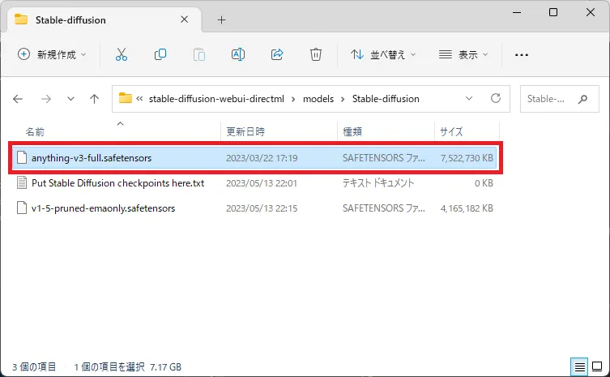Click the models breadcrumb link
Image resolution: width=610 pixels, height=377 pixels.
coord(318,99)
